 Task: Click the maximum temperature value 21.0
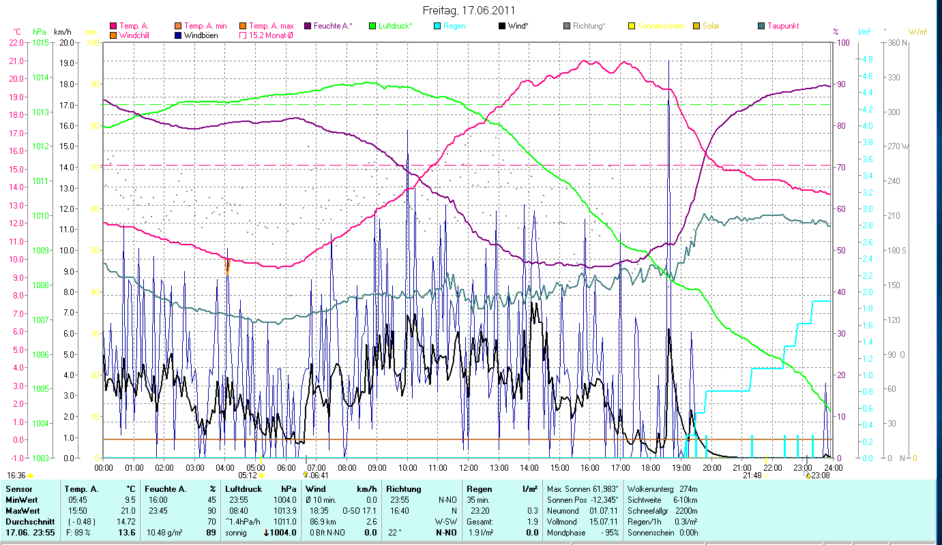pos(129,511)
